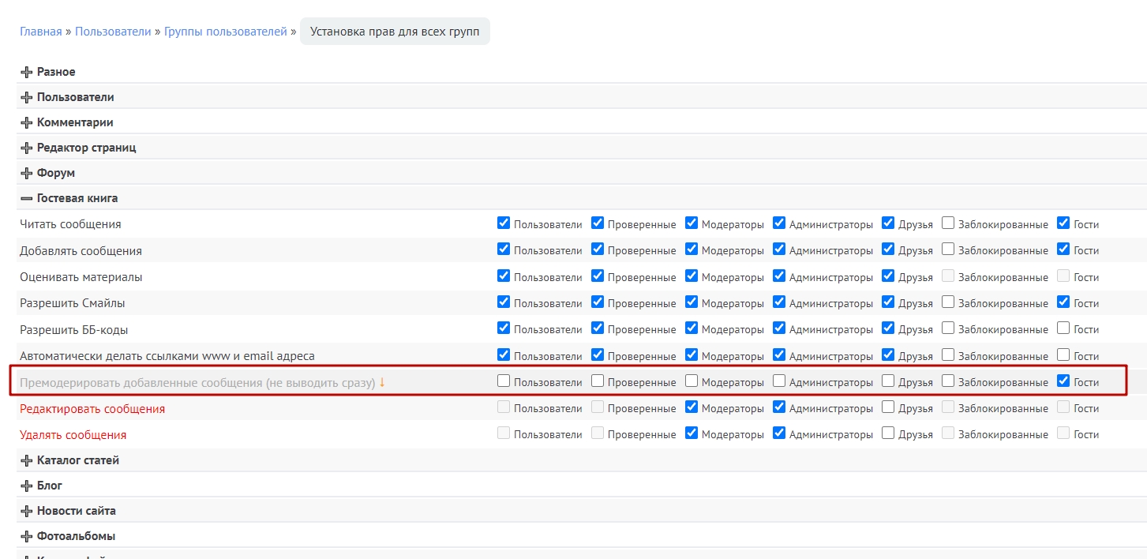Click the plus icon beside Фотоальбомы
1147x559 pixels.
tap(27, 537)
